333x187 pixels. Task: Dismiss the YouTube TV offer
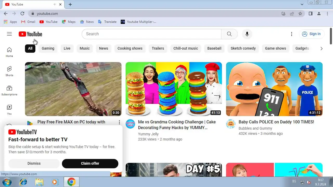pyautogui.click(x=34, y=163)
